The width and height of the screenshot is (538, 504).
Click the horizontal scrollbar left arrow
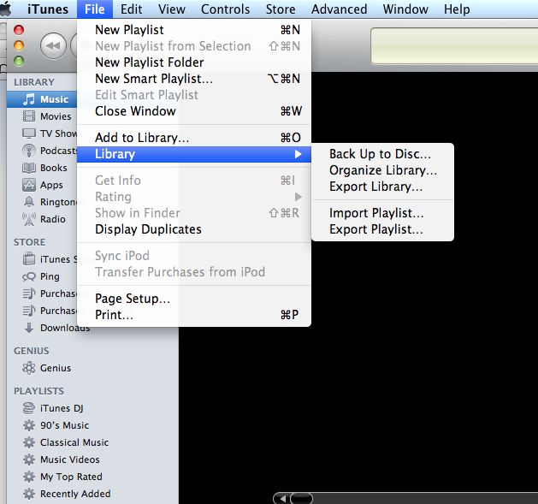[282, 499]
